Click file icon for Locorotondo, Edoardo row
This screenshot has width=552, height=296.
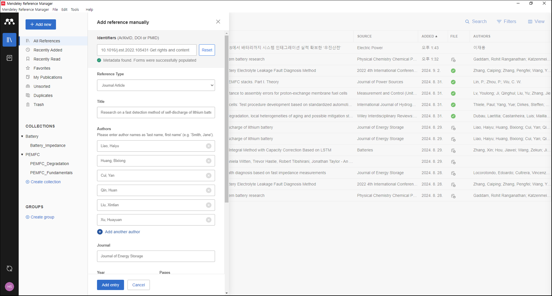(453, 173)
